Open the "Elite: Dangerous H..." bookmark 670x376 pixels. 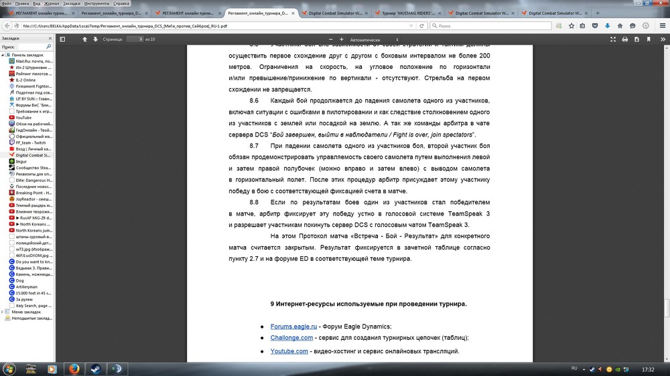[x=31, y=181]
